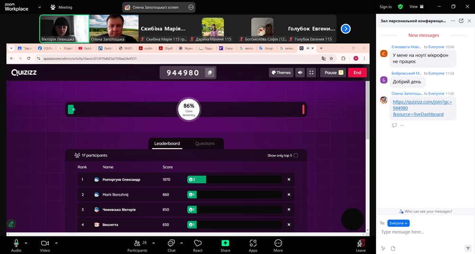The image size is (475, 254).
Task: Leave the Zoom meeting
Action: click(x=361, y=246)
